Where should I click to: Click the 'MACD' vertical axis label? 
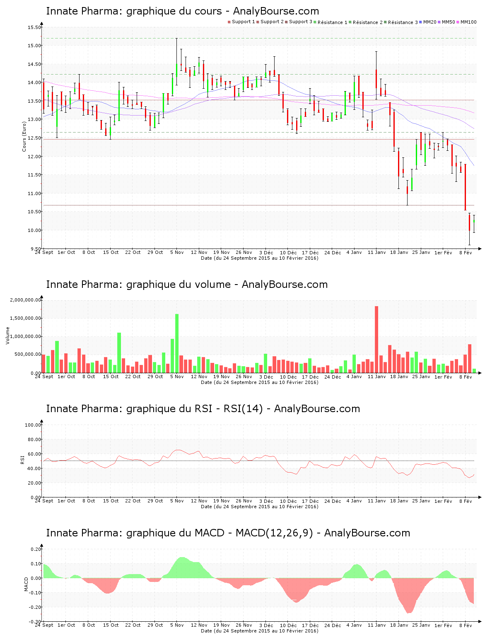pyautogui.click(x=26, y=584)
